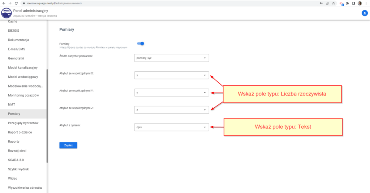Open Przeglądy hydrantów from the sidebar menu
Screen dimensions: 370x193
pos(23,123)
